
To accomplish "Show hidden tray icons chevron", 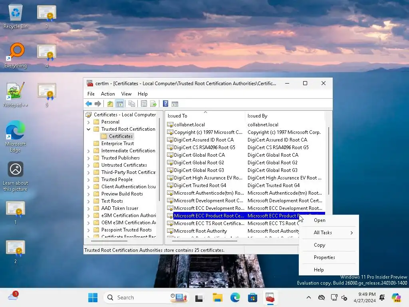I will coord(309,297).
